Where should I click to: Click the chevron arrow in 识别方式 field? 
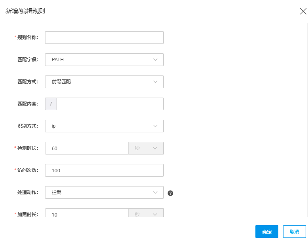coord(155,126)
